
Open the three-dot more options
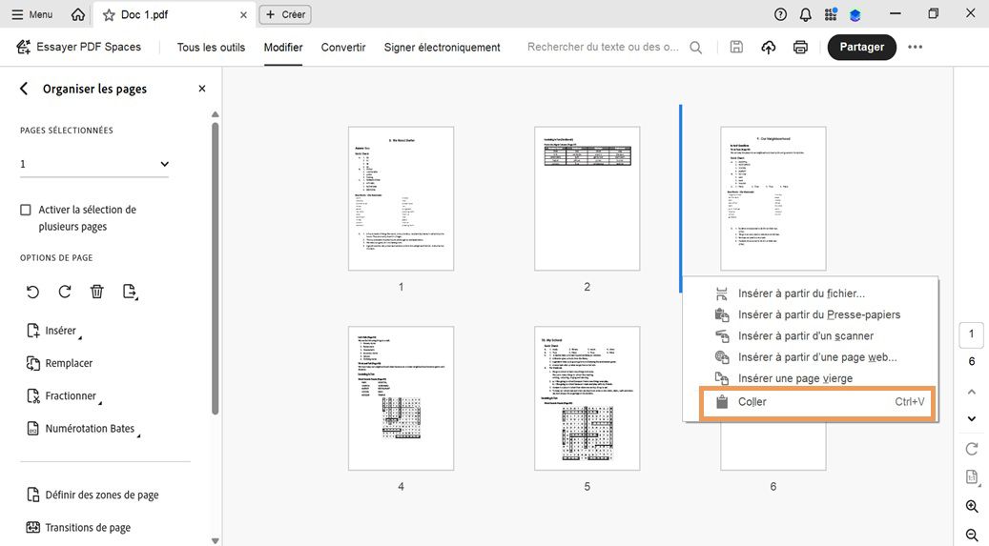[x=916, y=47]
